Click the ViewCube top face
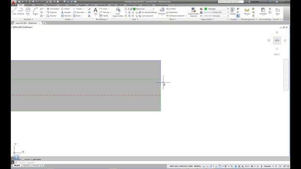 coord(277,40)
